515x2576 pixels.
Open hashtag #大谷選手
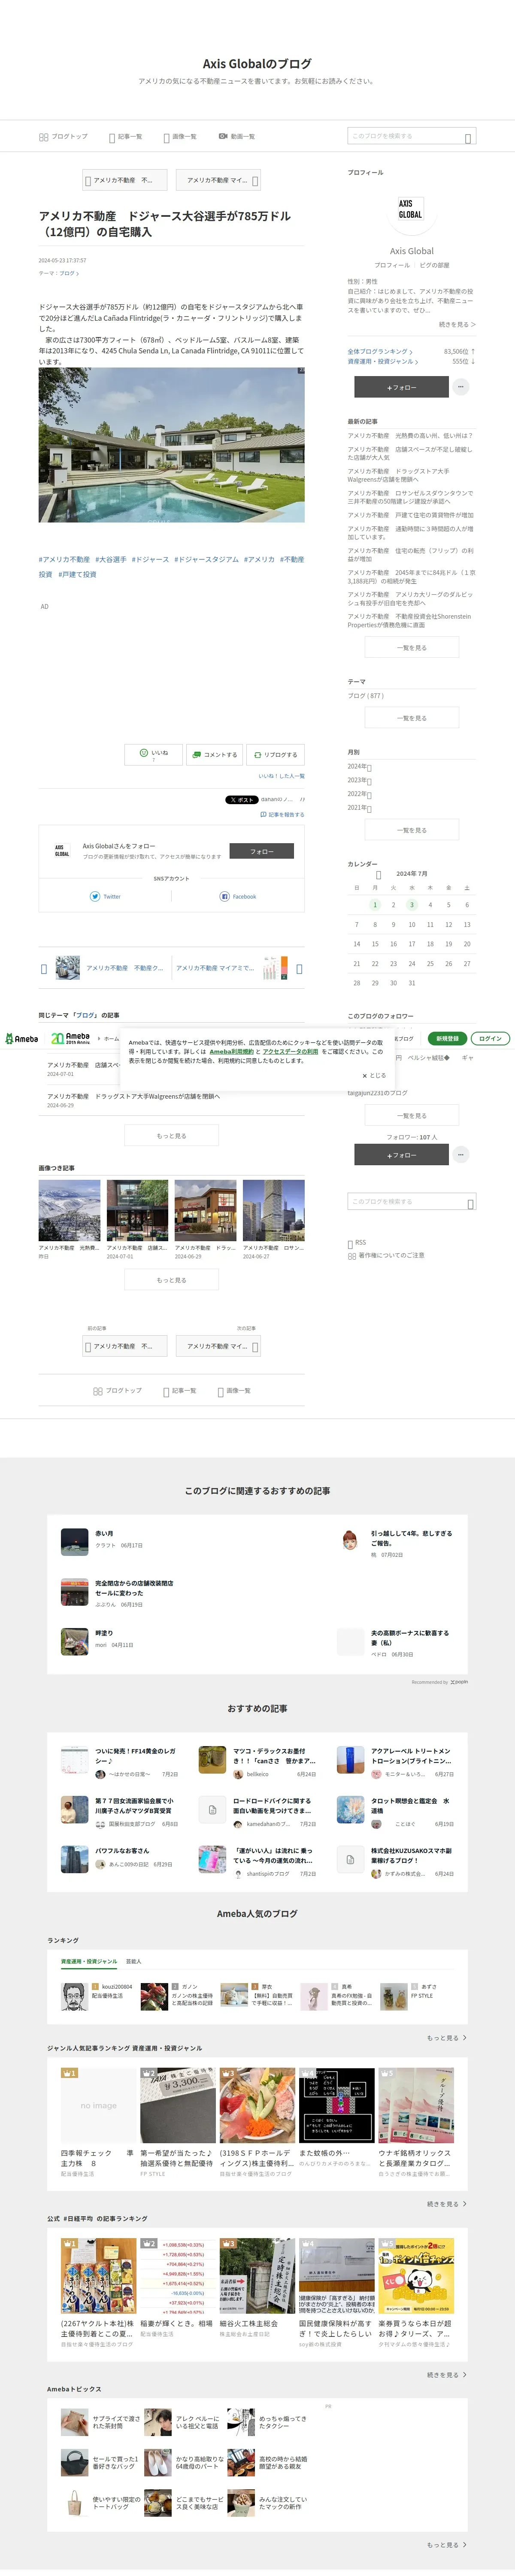[111, 560]
